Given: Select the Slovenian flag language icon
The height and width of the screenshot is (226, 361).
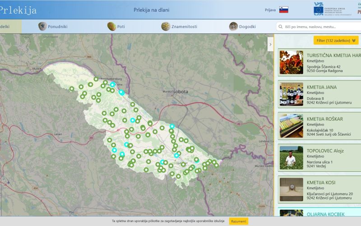Looking at the screenshot, I should tap(283, 9).
